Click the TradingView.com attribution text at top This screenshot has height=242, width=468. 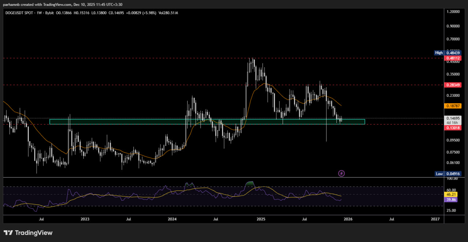pos(53,4)
